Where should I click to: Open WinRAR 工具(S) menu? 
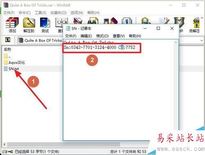click(x=41, y=13)
